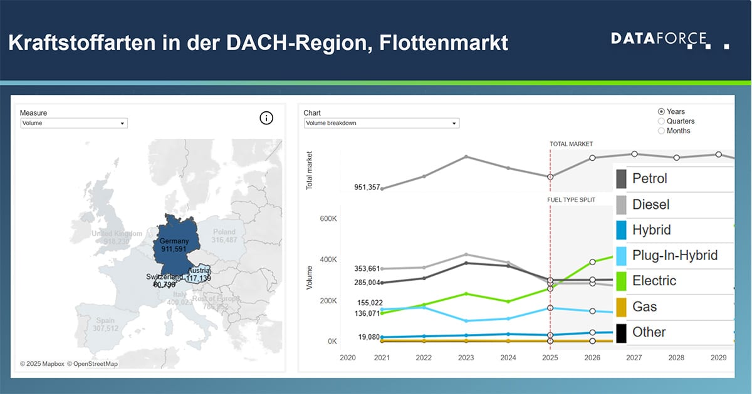The image size is (752, 394).
Task: Click the Petrol legend color swatch
Action: pyautogui.click(x=621, y=179)
